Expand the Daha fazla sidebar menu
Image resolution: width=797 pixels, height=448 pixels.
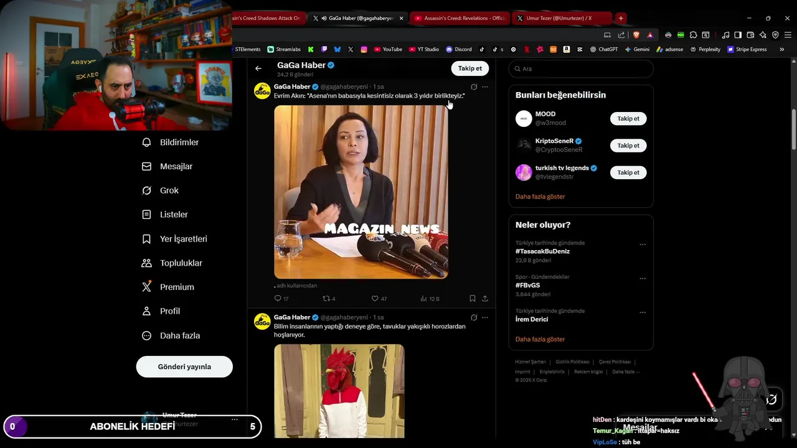(171, 335)
